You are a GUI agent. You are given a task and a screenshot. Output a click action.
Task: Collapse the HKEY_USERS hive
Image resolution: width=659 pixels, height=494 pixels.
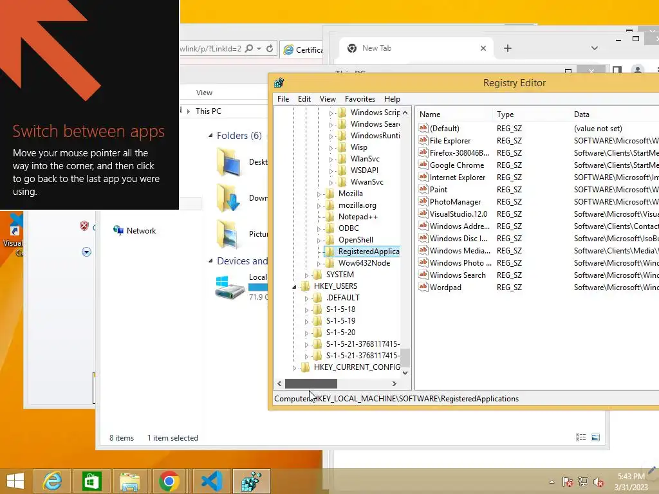294,287
